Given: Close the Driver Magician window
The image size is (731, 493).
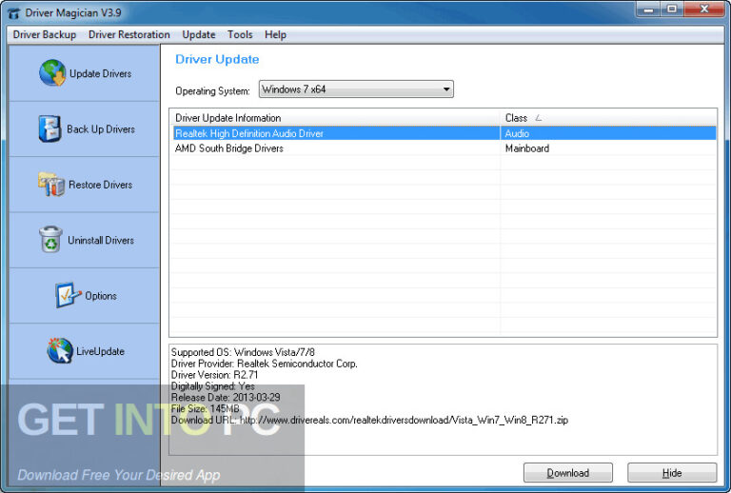Looking at the screenshot, I should tap(704, 9).
